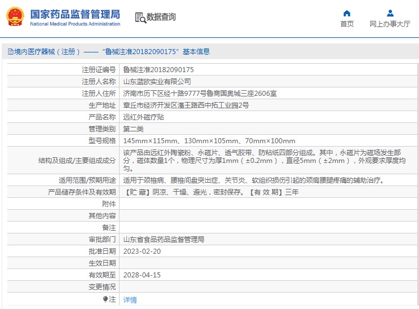Click the 批准日期 row label
The height and width of the screenshot is (309, 419).
pos(102,251)
